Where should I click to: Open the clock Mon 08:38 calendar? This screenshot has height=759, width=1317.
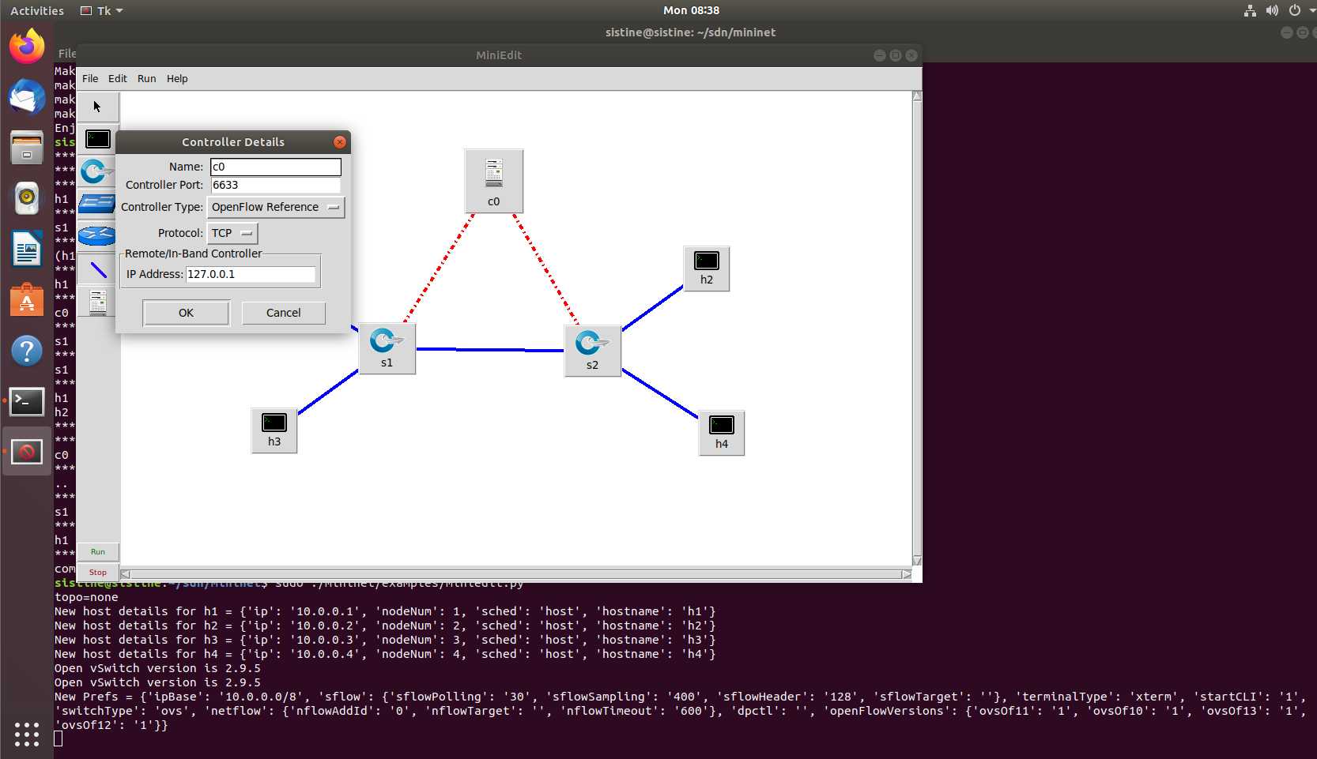[691, 10]
